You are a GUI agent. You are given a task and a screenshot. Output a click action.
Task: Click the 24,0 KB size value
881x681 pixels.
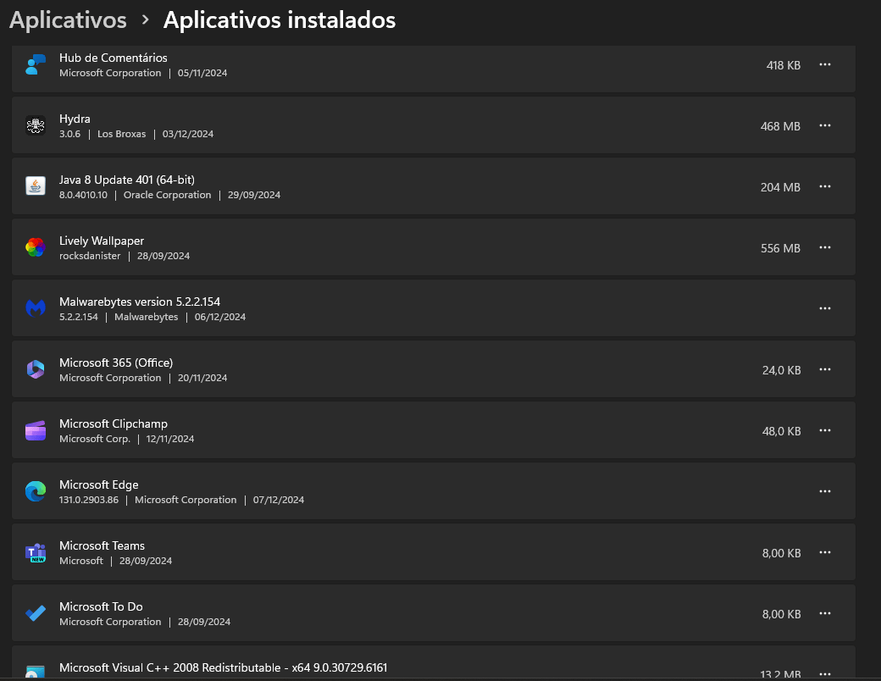(782, 370)
